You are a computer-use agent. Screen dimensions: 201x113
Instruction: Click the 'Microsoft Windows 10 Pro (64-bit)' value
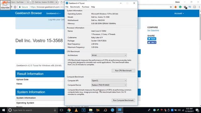click(x=105, y=14)
